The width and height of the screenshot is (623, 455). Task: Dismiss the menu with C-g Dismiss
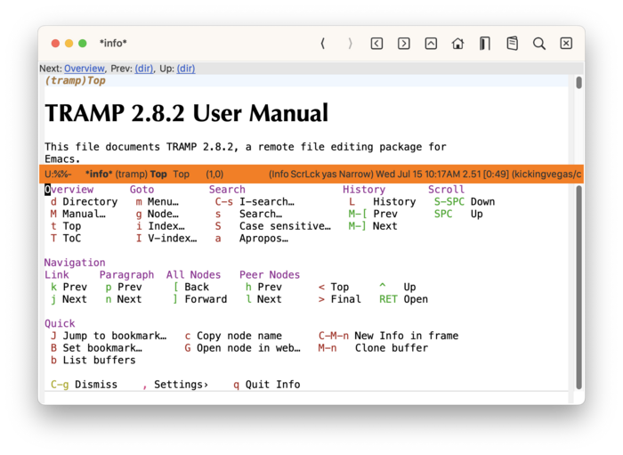(84, 385)
